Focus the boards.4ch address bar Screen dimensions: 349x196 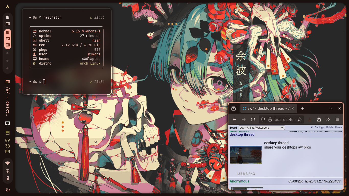(281, 119)
